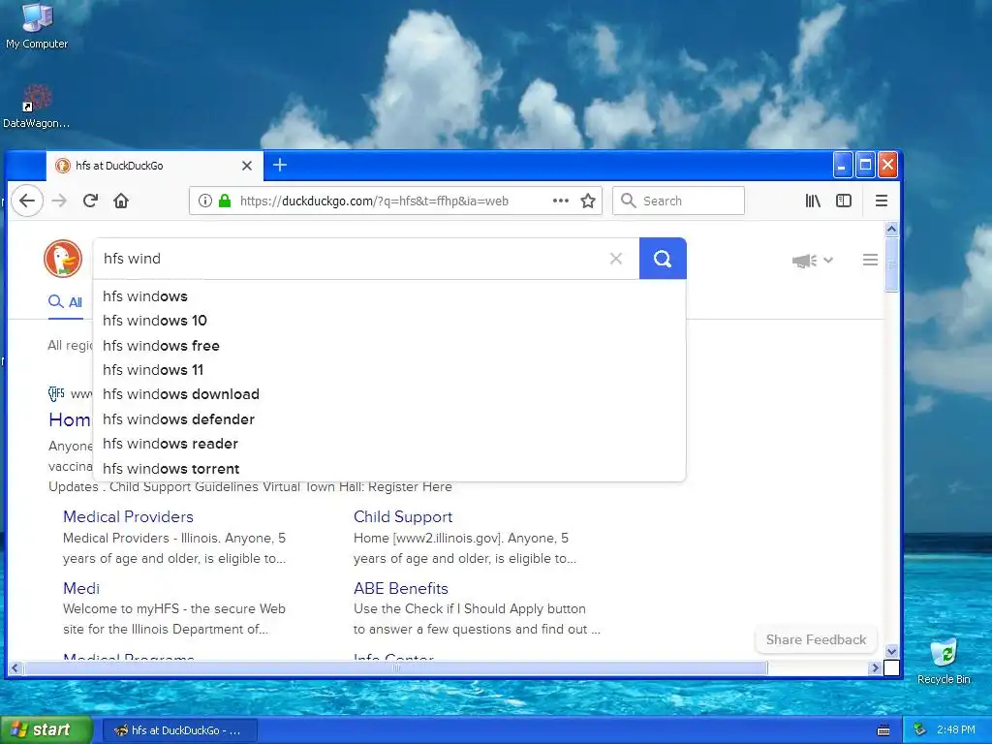The height and width of the screenshot is (744, 992).
Task: Select the DataWagon desktop shortcut
Action: click(x=37, y=107)
